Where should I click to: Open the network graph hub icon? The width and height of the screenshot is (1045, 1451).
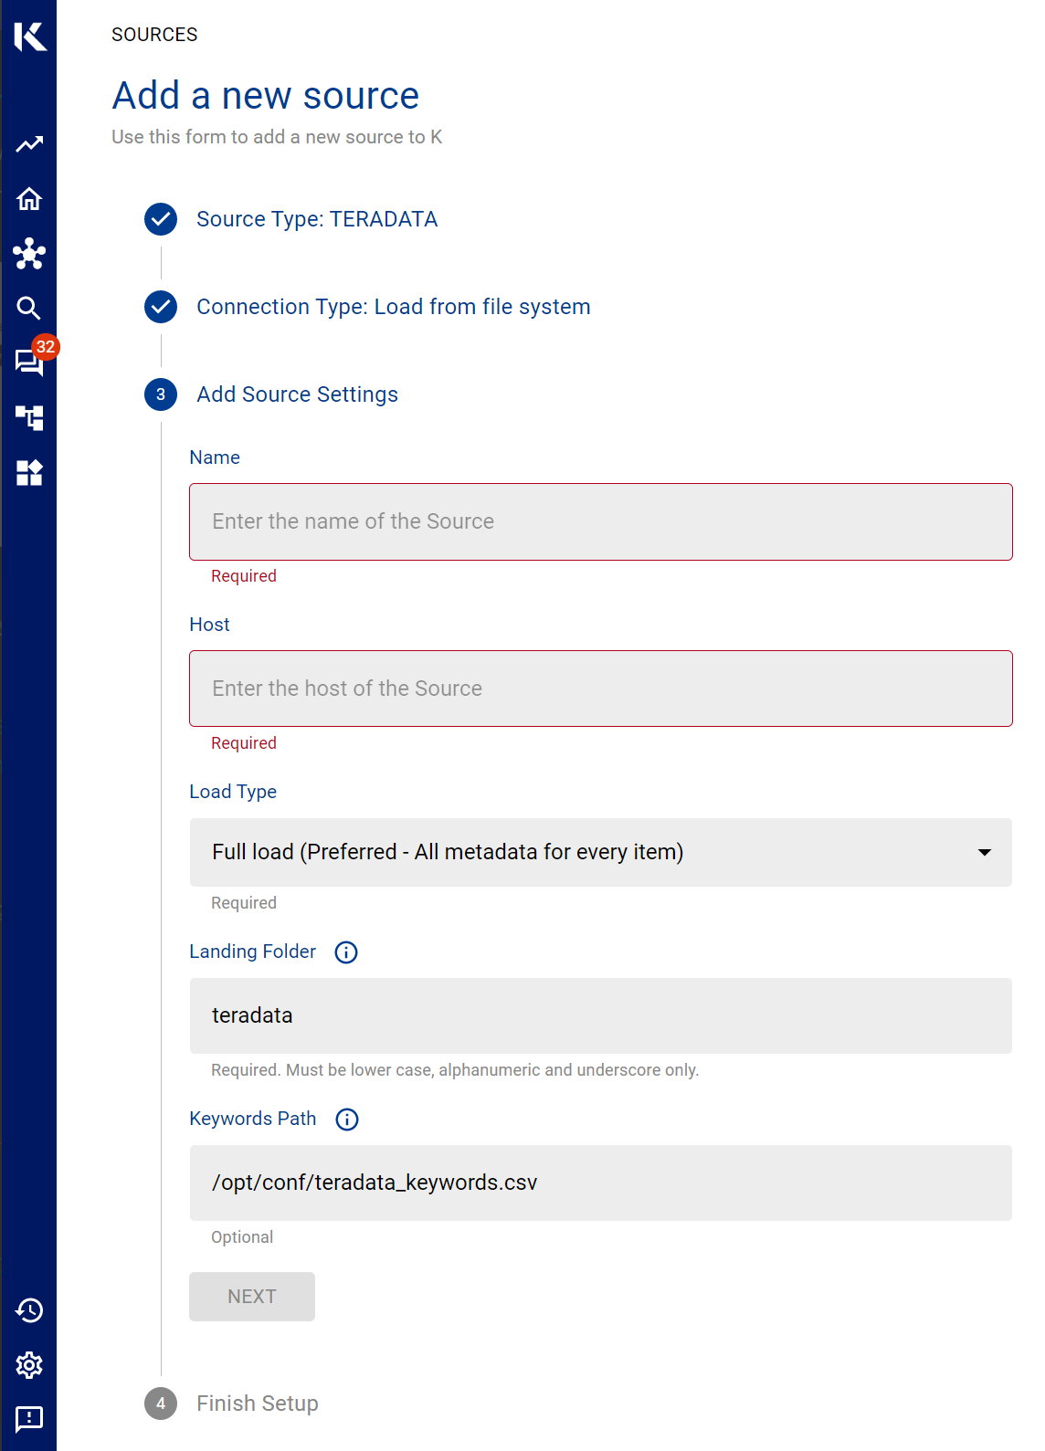tap(29, 254)
